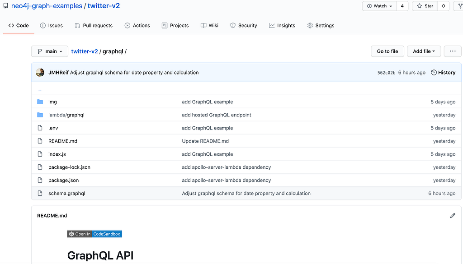The image size is (463, 264).
Task: Open apollo-server-lambda commit in package-lock.json row
Action: click(227, 167)
